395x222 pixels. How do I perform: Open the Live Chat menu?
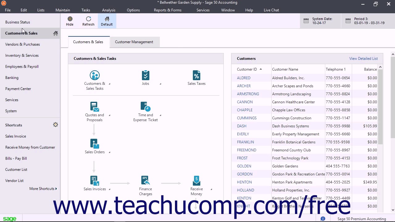coord(271,10)
